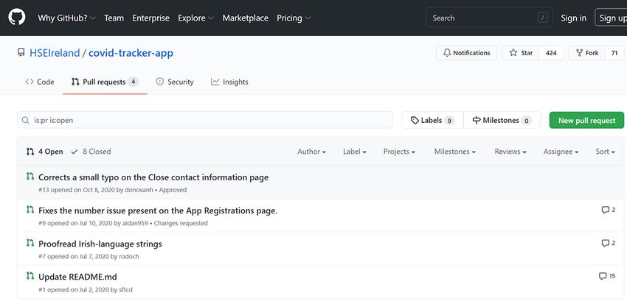Viewport: 627px width, 301px height.
Task: Focus the 'is:pr is:open' filter field
Action: tap(205, 120)
